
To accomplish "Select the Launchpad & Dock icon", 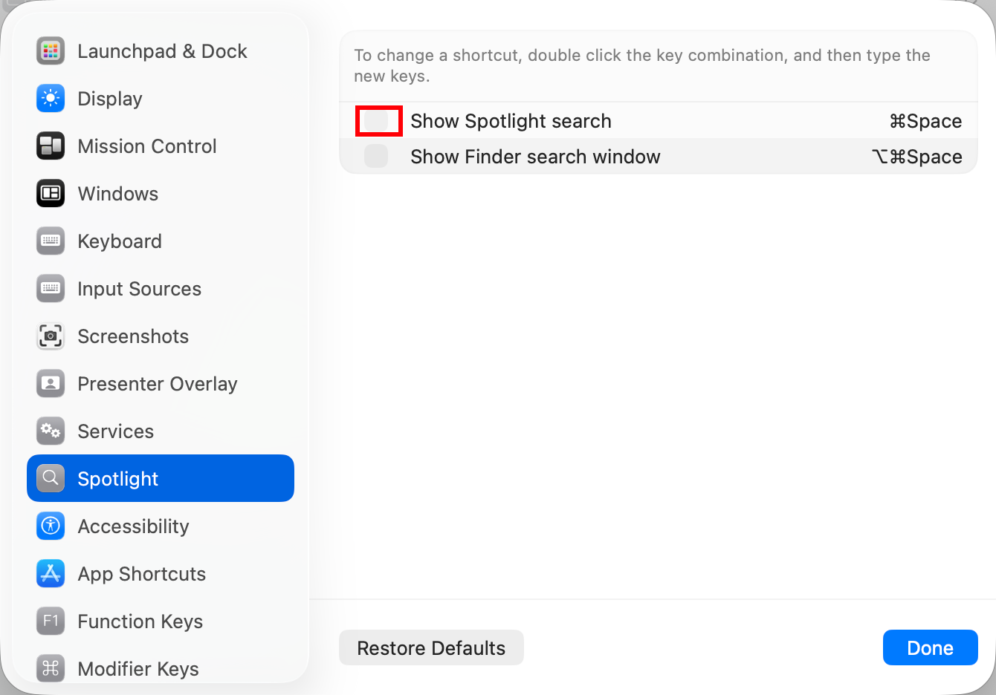I will tap(50, 50).
